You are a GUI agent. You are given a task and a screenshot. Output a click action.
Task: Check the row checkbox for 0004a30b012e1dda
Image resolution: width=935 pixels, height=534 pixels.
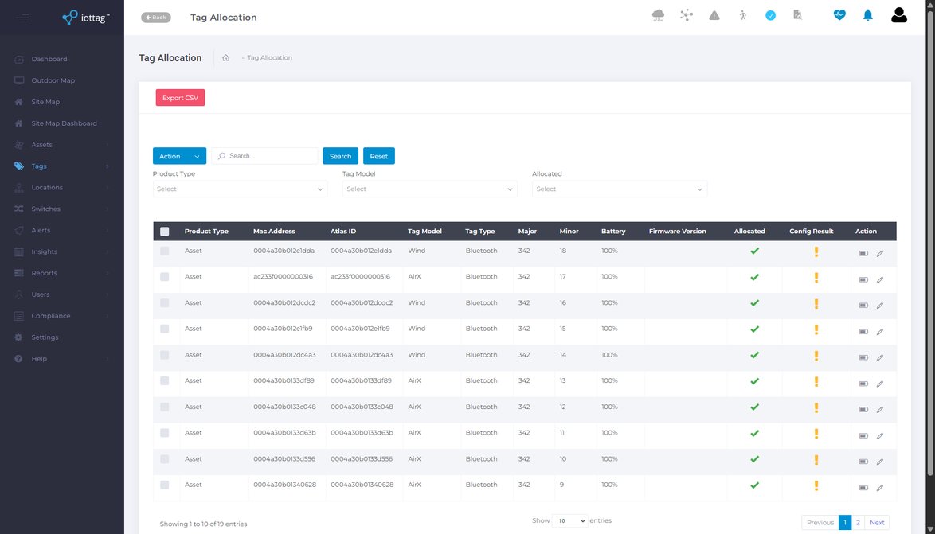point(165,251)
